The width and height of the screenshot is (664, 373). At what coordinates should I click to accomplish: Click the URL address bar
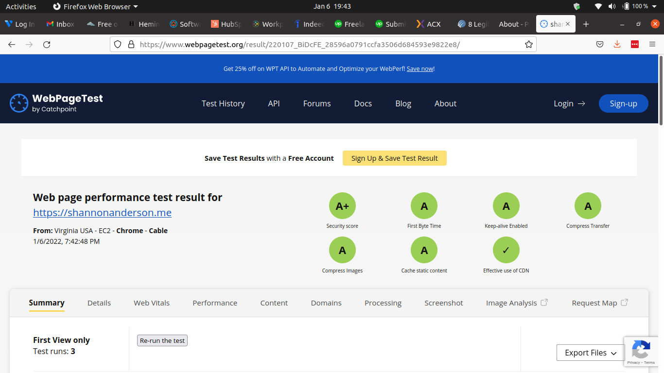(323, 44)
